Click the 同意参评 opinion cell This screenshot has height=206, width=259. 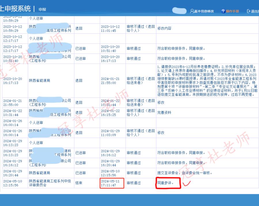coord(165,183)
